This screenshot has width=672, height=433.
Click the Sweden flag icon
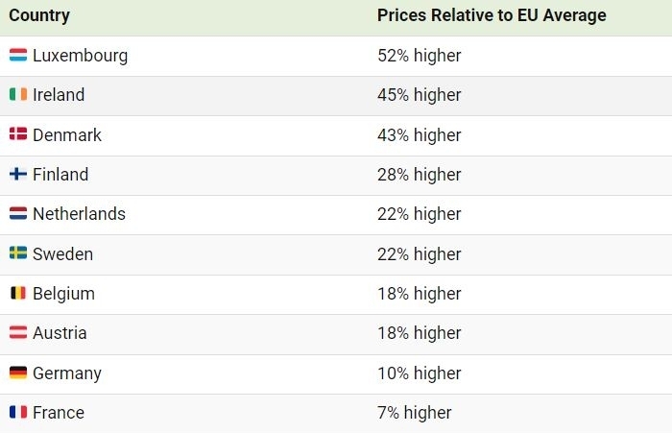click(x=18, y=253)
